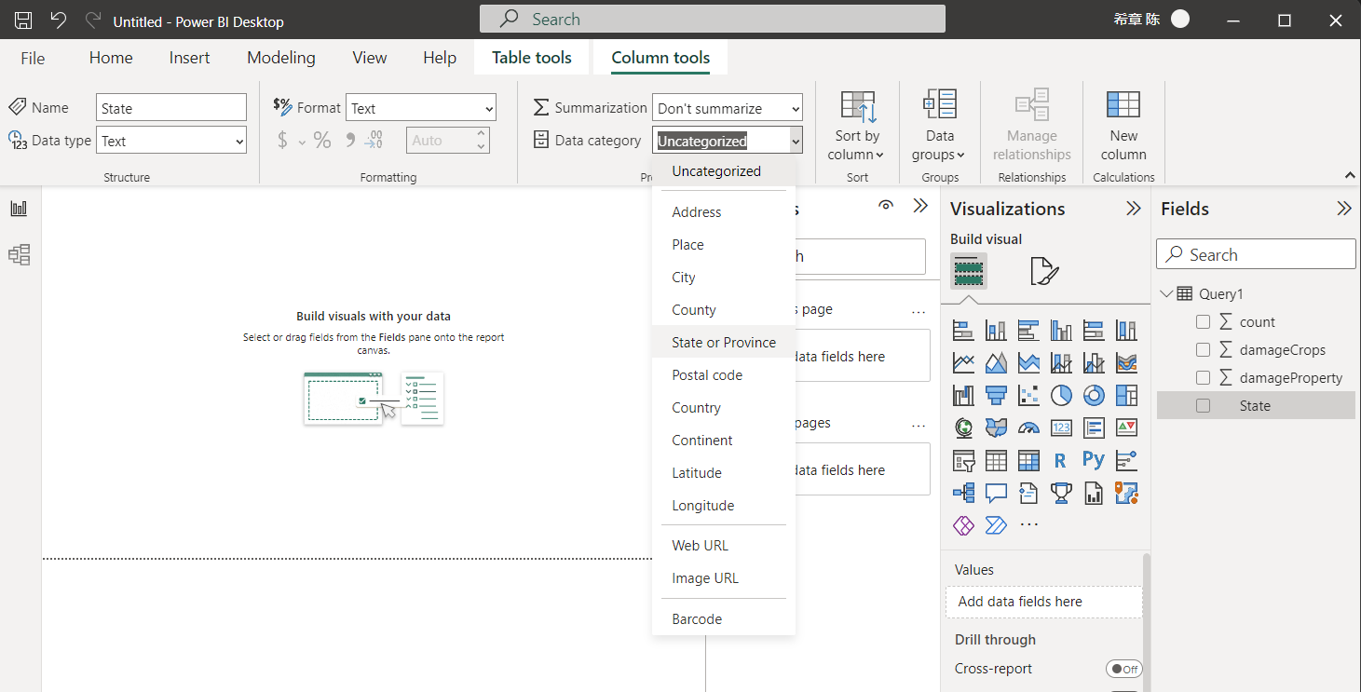The width and height of the screenshot is (1361, 692).
Task: Select the KPI visual
Action: 1126,427
